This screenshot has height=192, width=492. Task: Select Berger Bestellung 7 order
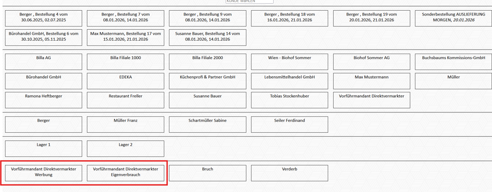click(x=125, y=18)
